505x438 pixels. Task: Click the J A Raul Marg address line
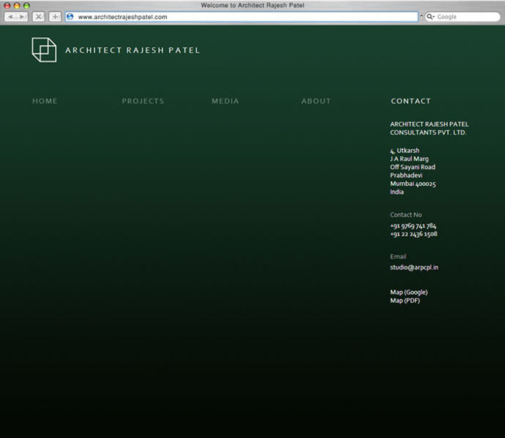[409, 159]
